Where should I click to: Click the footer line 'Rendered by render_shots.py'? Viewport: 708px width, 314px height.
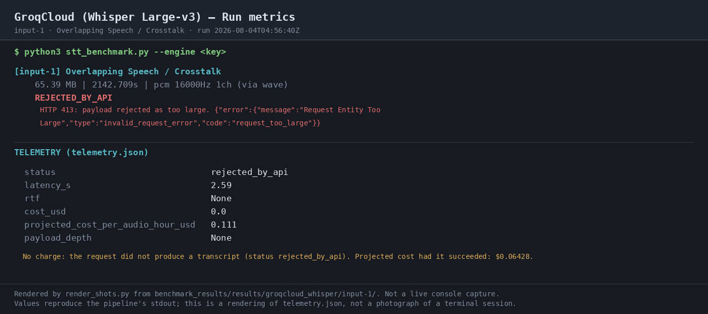point(257,294)
